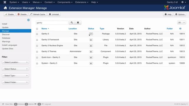Click the Disable toolbar button
Viewport: 189px width, 106px height.
22,14
